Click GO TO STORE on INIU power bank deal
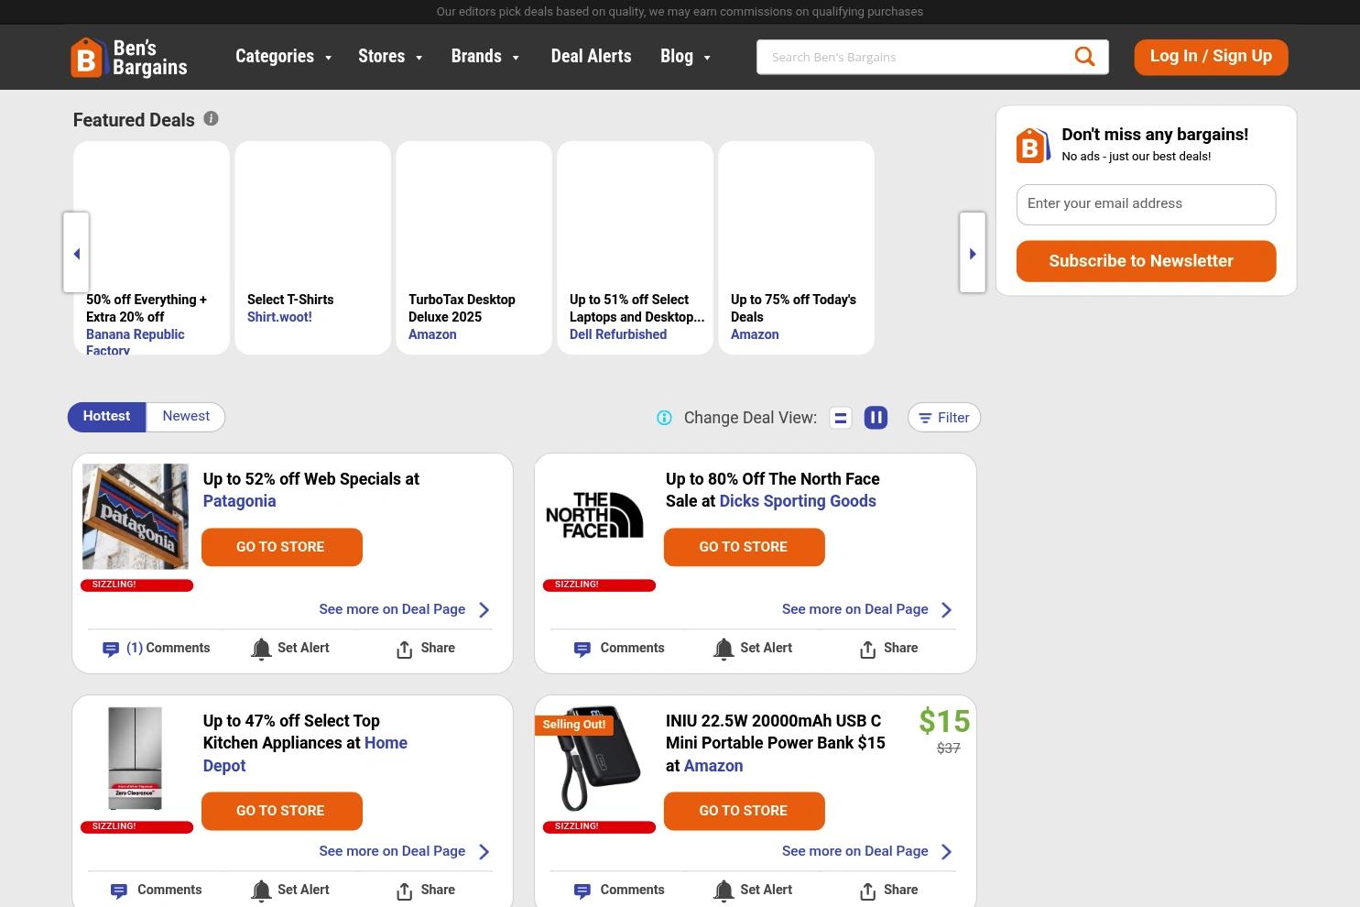The height and width of the screenshot is (907, 1360). click(744, 811)
